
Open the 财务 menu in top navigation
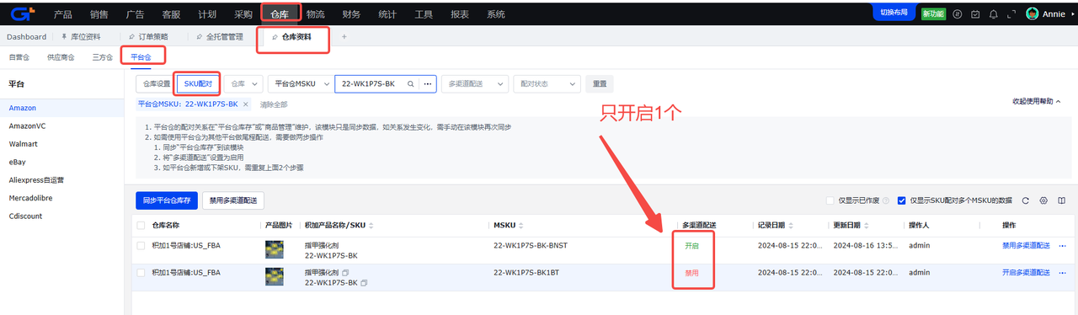pyautogui.click(x=352, y=14)
